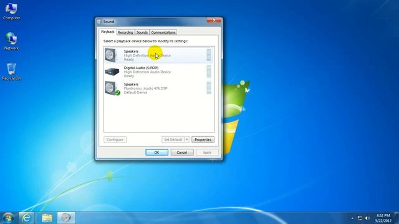Open the volume speaker tray icon
This screenshot has height=224, width=399.
(x=367, y=218)
